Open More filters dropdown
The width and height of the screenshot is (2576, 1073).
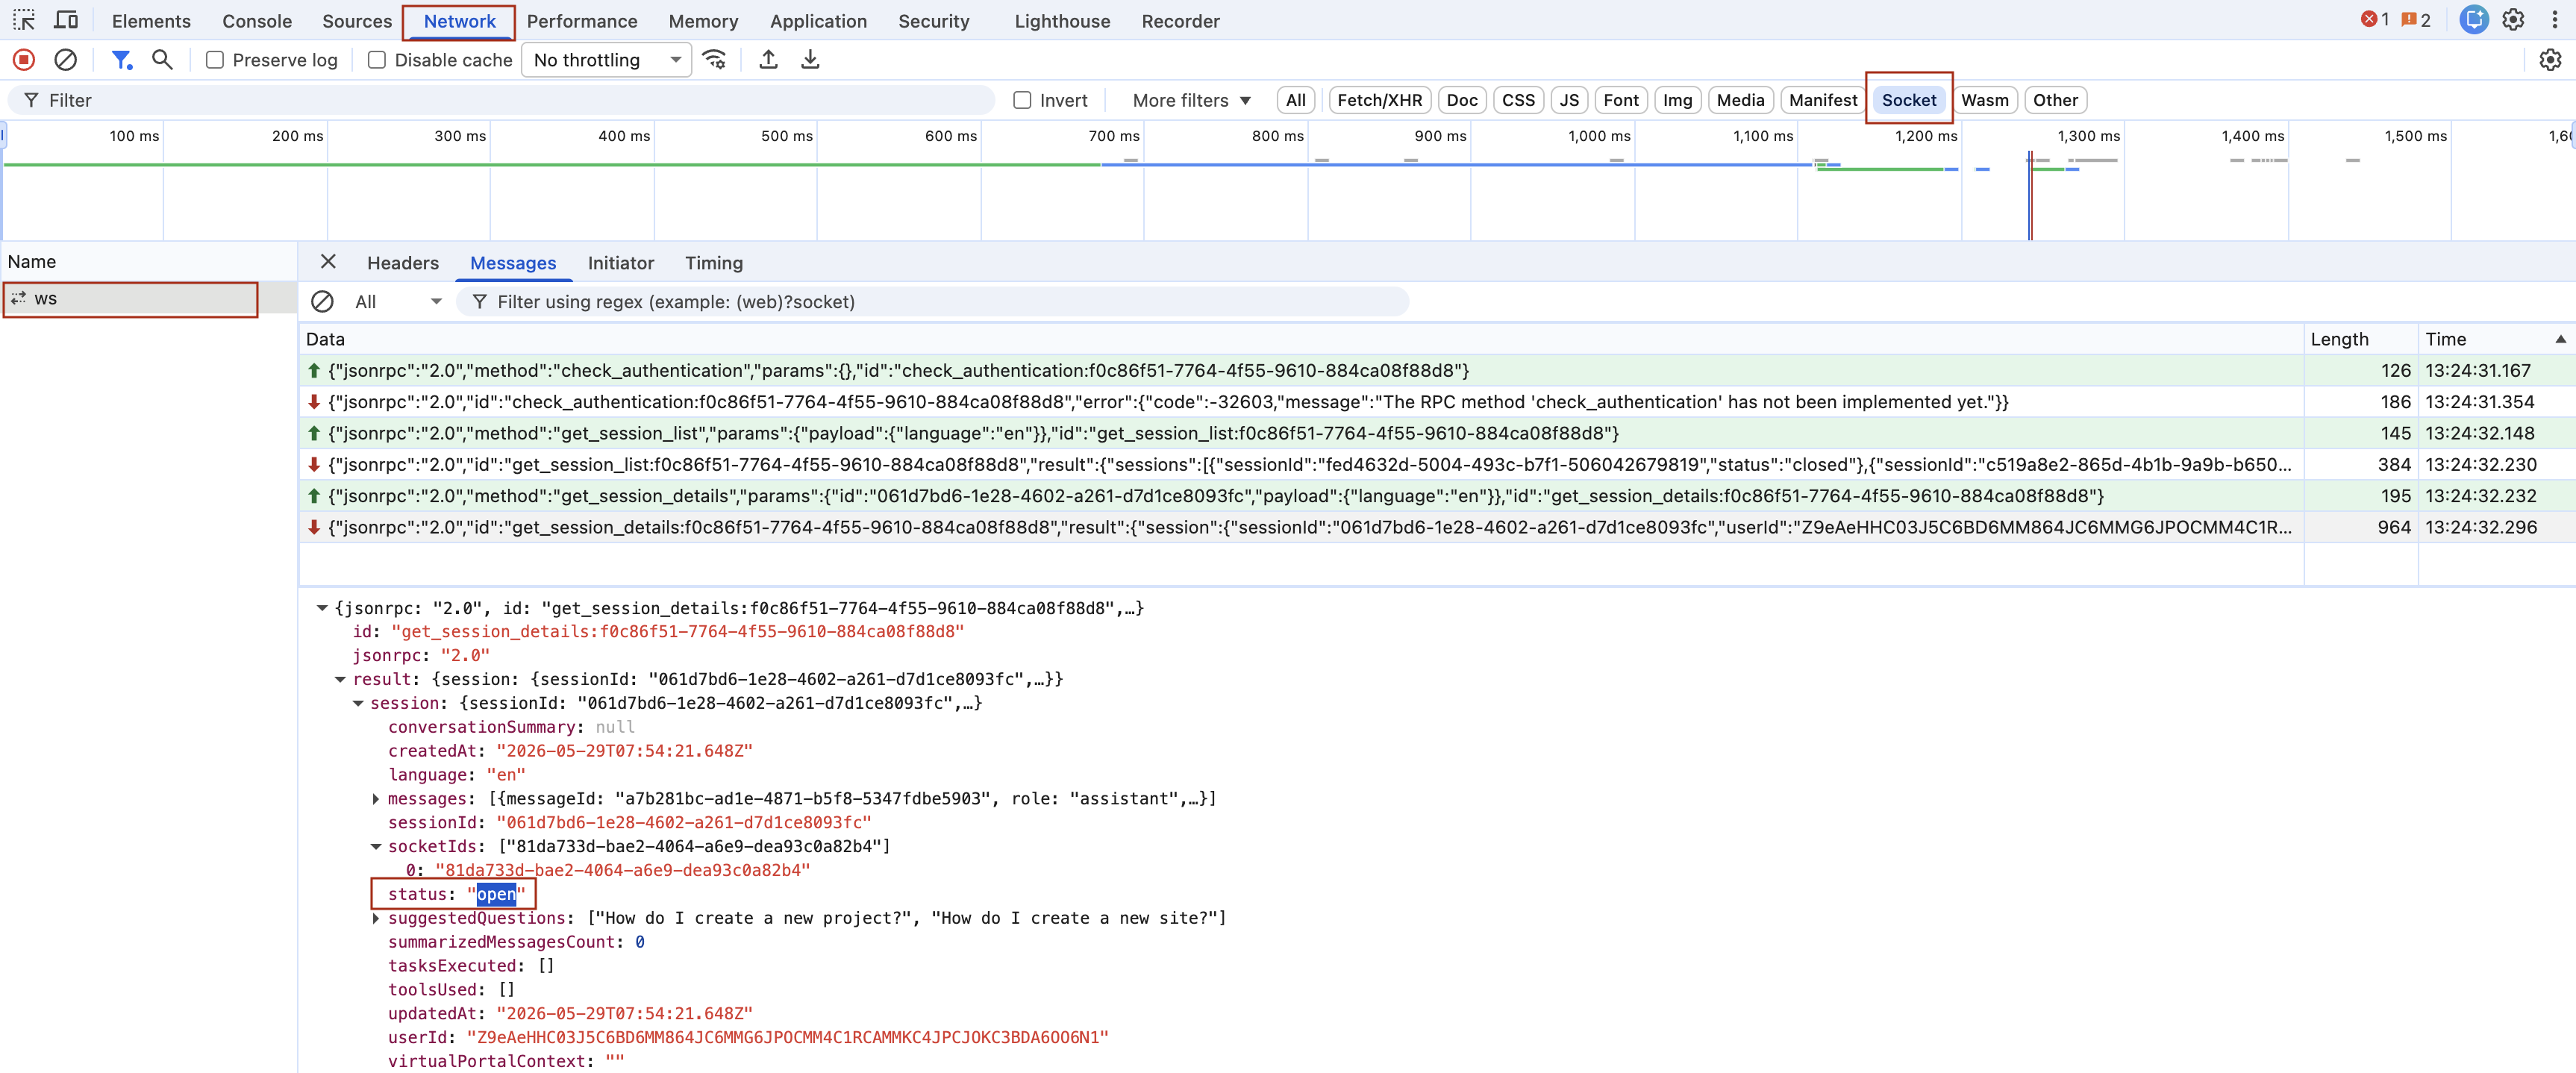point(1191,100)
